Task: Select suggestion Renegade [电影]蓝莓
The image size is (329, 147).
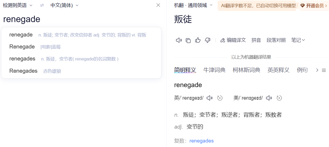Action: pyautogui.click(x=81, y=47)
